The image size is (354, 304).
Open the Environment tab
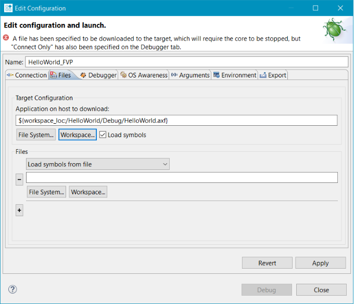click(x=235, y=75)
